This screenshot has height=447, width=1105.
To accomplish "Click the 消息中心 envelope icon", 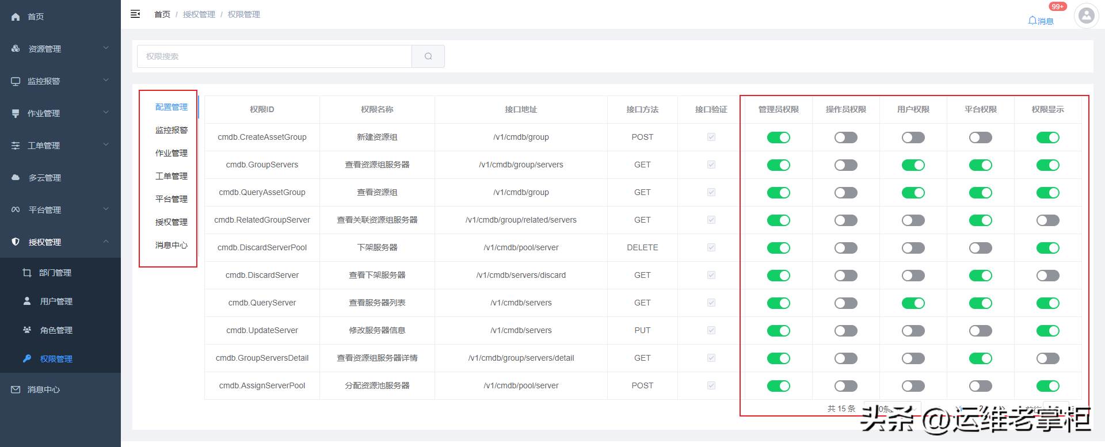I will click(16, 389).
